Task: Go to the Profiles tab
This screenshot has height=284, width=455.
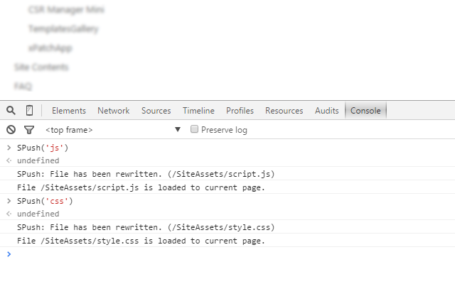Action: 240,111
